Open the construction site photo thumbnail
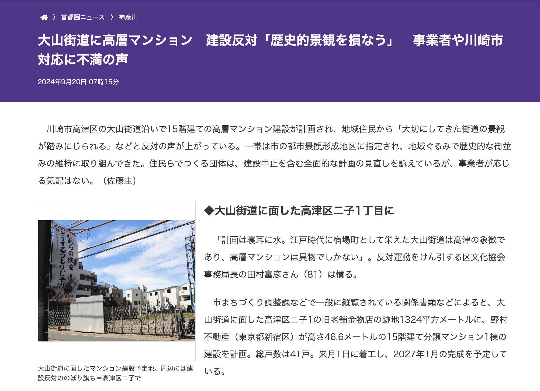Screen dimensions: 540x391 pyautogui.click(x=117, y=281)
